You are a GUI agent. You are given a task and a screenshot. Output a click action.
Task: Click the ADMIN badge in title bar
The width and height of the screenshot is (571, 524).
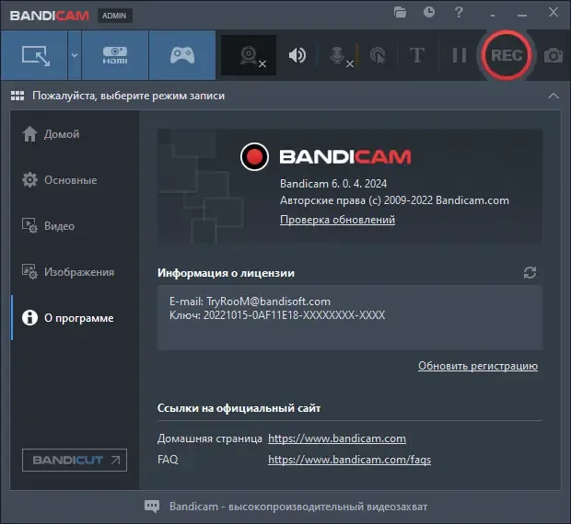pos(115,16)
